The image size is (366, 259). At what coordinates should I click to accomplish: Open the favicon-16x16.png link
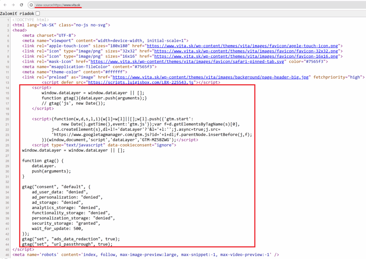click(246, 56)
